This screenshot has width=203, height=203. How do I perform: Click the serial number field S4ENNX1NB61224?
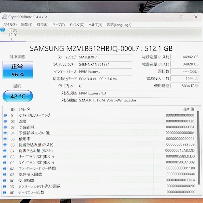pyautogui.click(x=105, y=64)
